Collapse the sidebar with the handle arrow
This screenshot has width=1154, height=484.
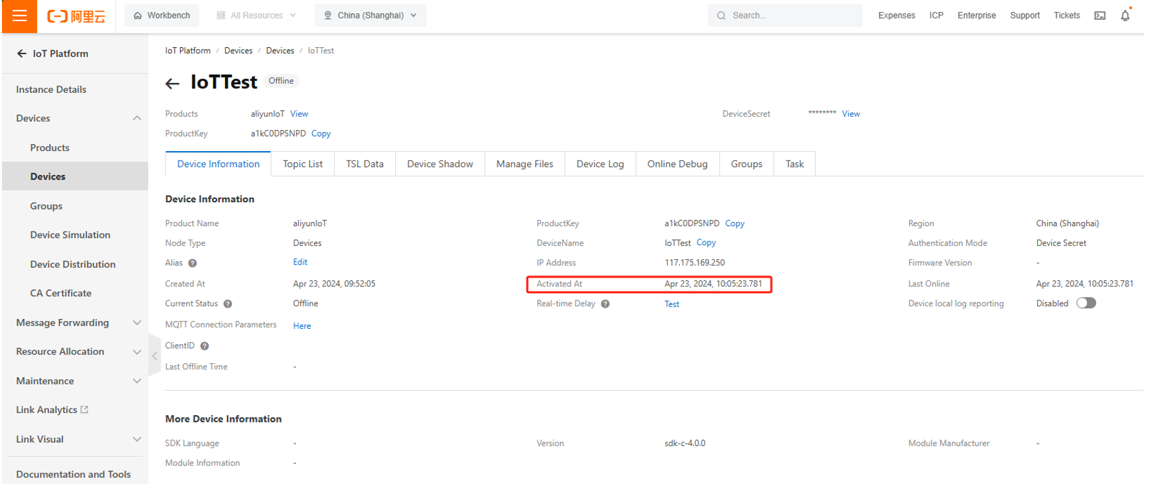(154, 356)
